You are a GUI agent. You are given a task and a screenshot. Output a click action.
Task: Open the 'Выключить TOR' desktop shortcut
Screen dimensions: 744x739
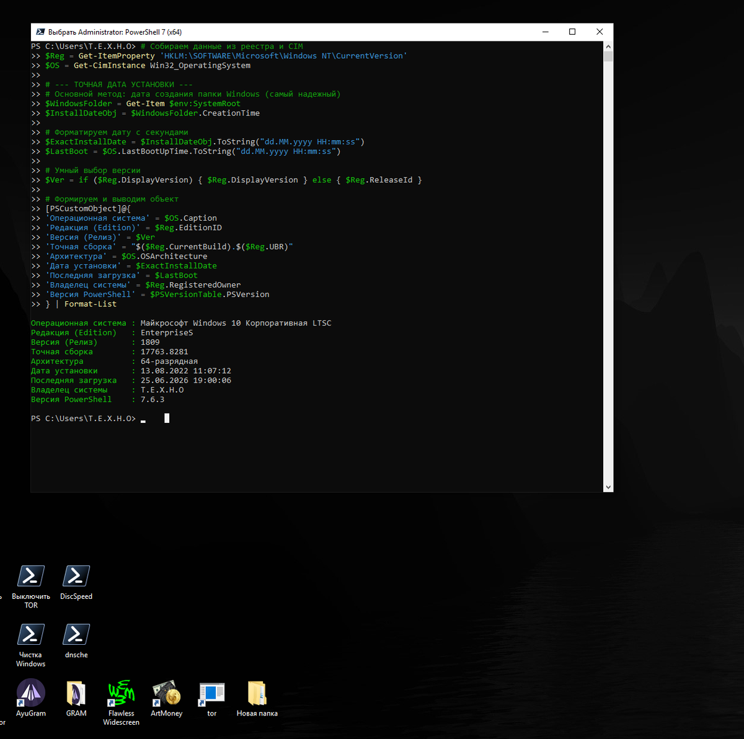click(x=31, y=586)
